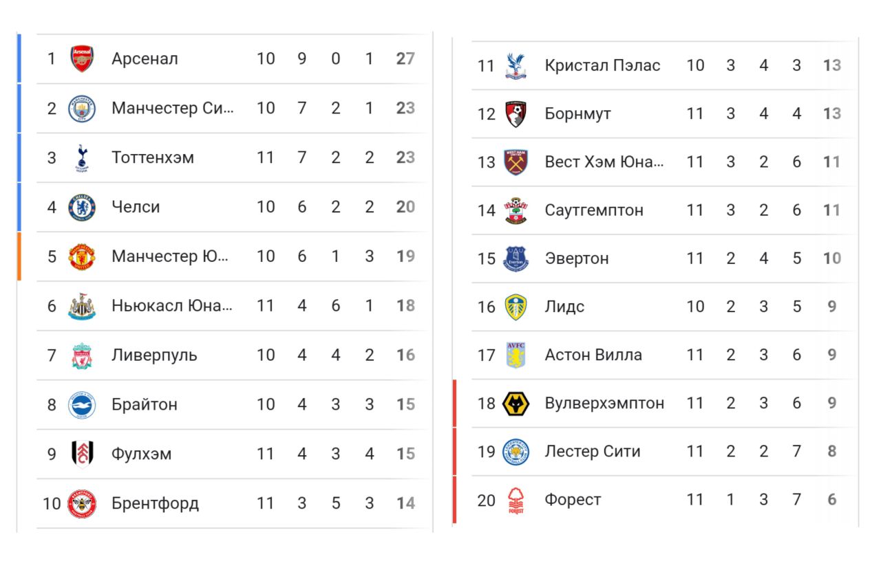Click the Лидс team name

564,307
